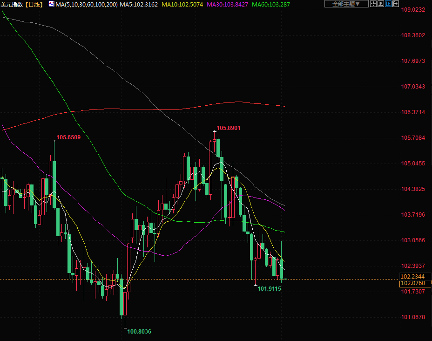Image resolution: width=432 pixels, height=341 pixels.
Task: Click the MA indicator chart icon
Action: point(51,4)
